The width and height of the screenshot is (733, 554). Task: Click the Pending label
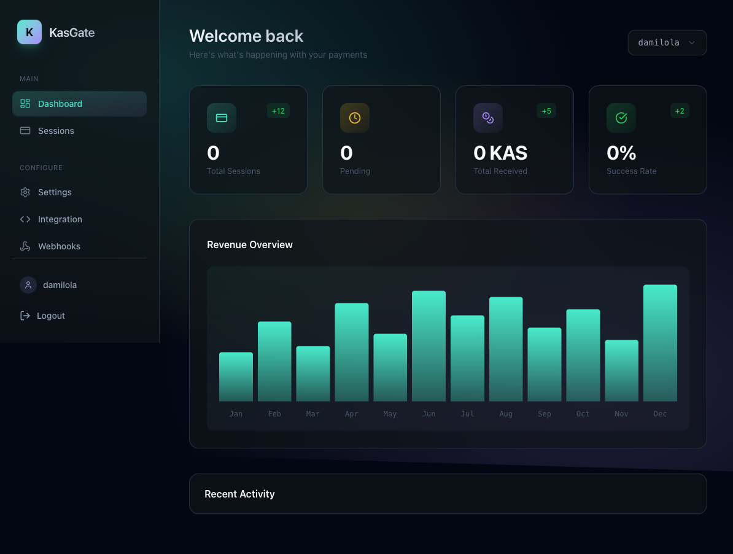(355, 171)
